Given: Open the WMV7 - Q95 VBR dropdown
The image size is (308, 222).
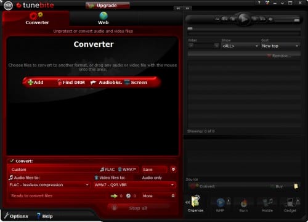Looking at the screenshot, I should click(134, 185).
